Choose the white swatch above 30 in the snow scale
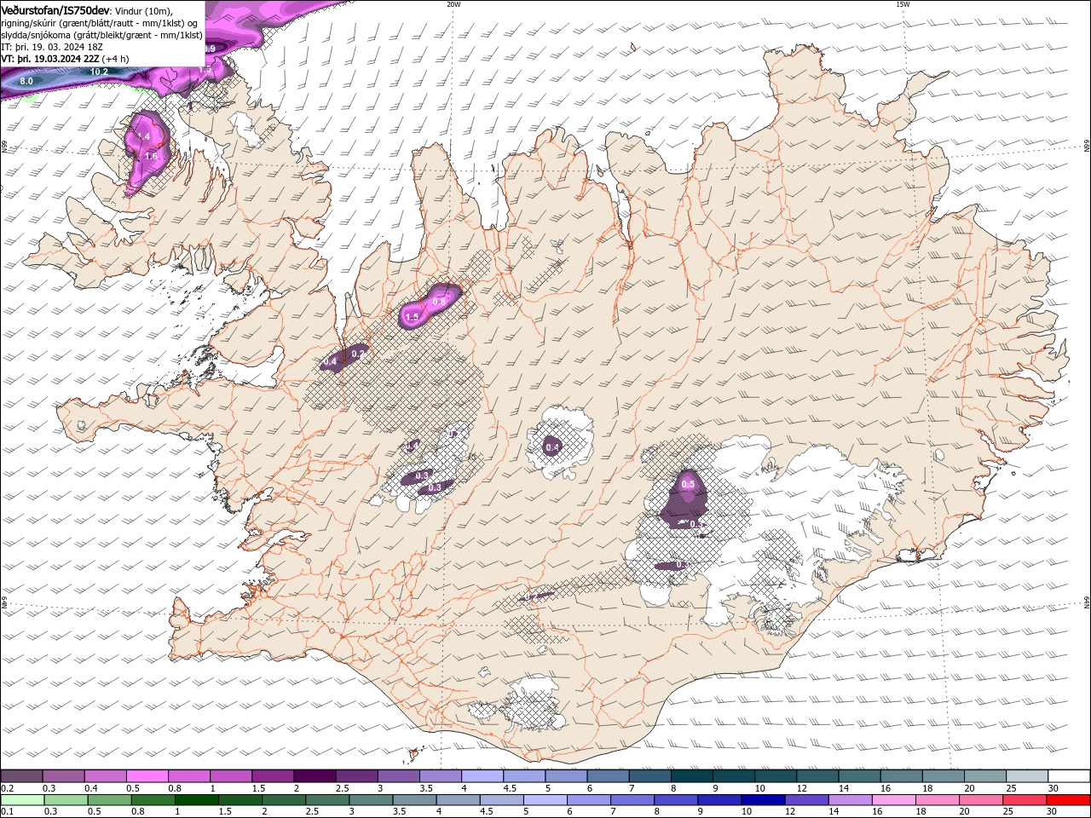The image size is (1091, 818). (1069, 775)
